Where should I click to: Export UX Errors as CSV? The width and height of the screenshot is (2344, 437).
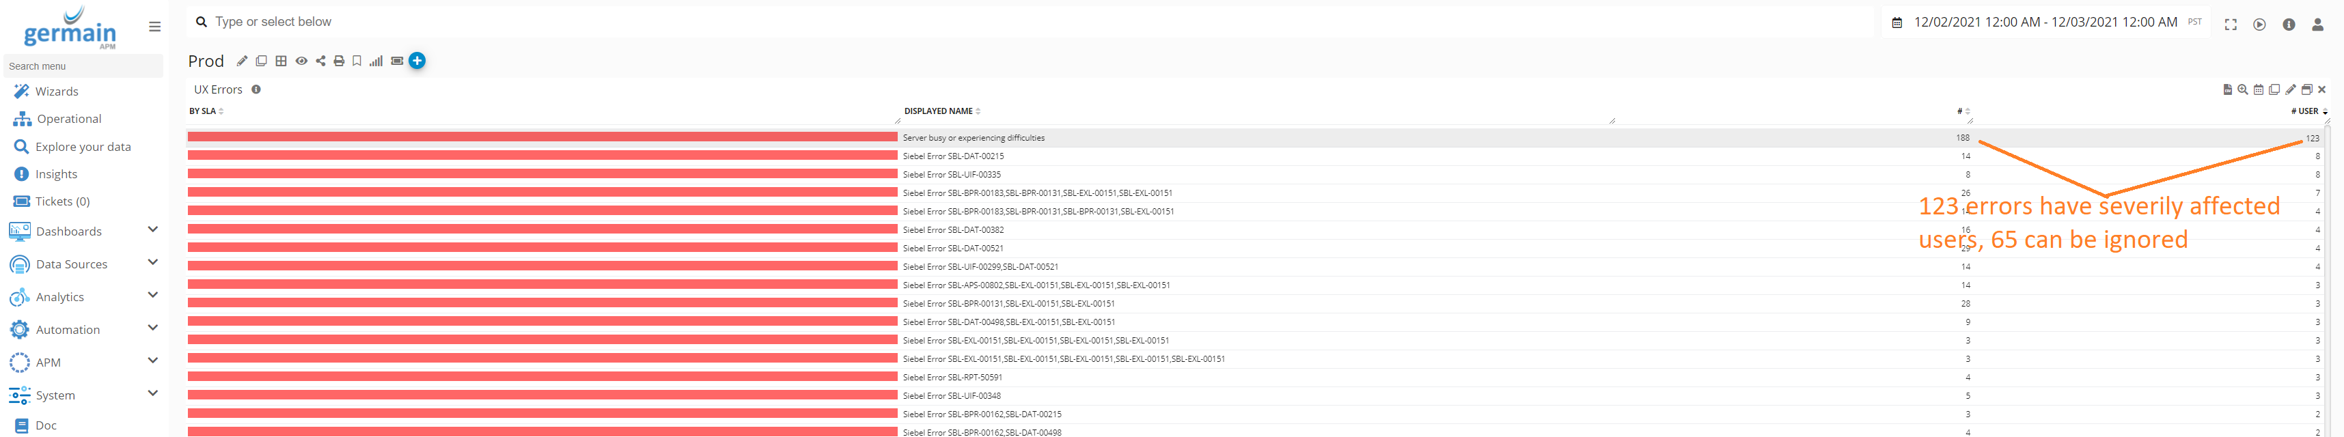point(2226,90)
